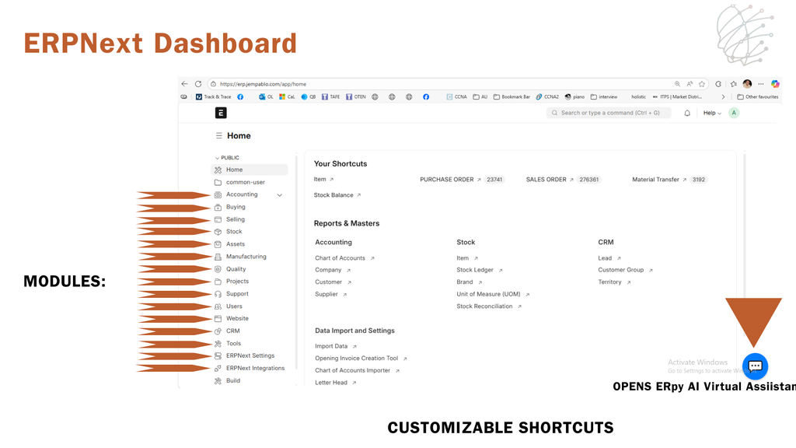Click the Quality module icon
Image resolution: width=796 pixels, height=448 pixels.
(x=218, y=269)
